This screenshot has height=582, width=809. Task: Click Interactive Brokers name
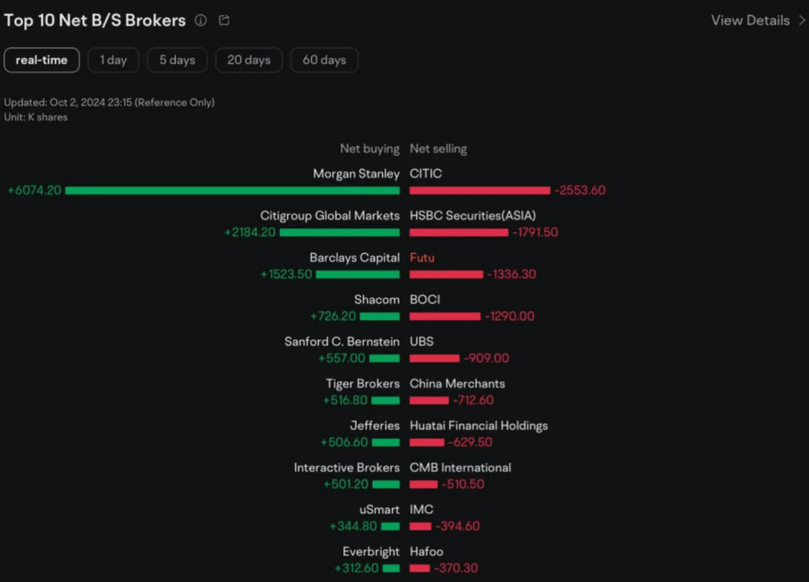(346, 467)
